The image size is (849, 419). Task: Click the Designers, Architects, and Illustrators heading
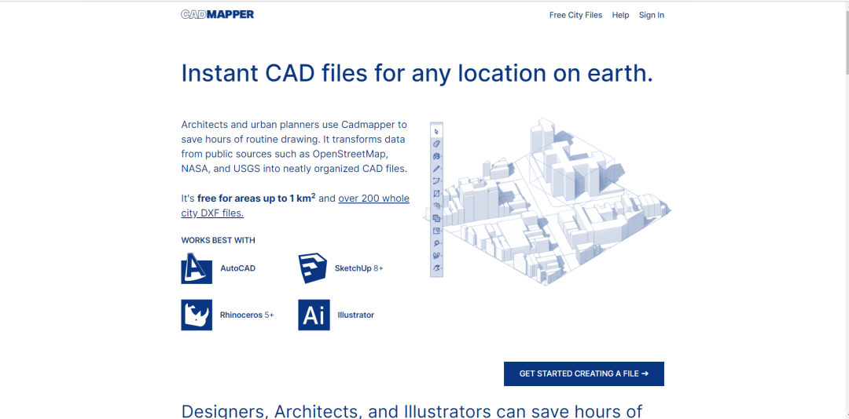pos(412,411)
